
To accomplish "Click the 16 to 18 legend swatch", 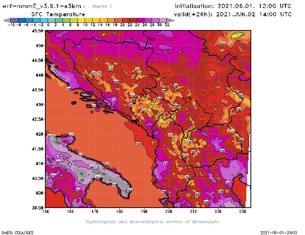I will (111, 20).
